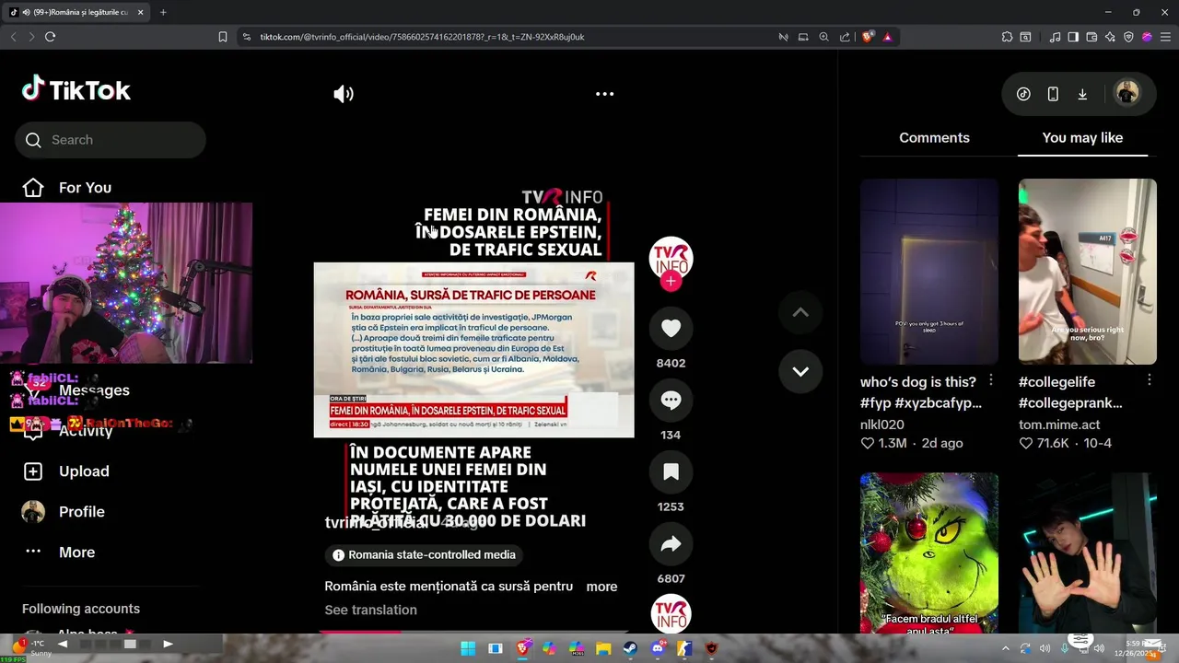The height and width of the screenshot is (663, 1179).
Task: Go to next video with down chevron
Action: click(x=800, y=372)
